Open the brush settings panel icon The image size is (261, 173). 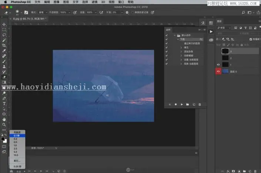tap(26, 12)
